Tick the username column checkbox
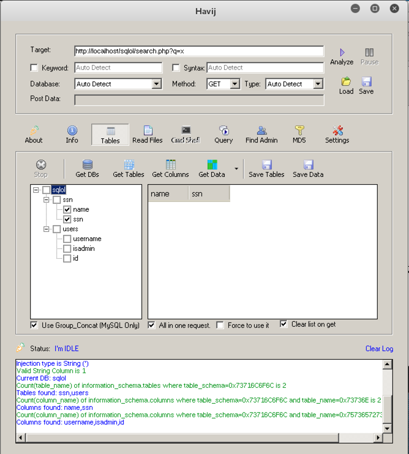The image size is (409, 454). [67, 239]
